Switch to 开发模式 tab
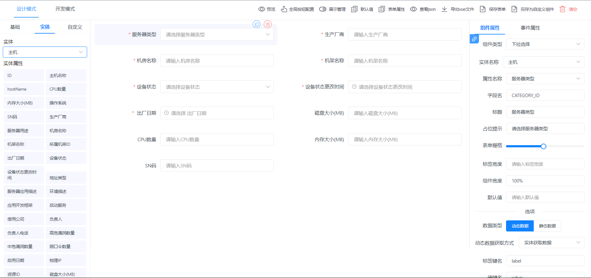The width and height of the screenshot is (591, 278). (x=65, y=9)
